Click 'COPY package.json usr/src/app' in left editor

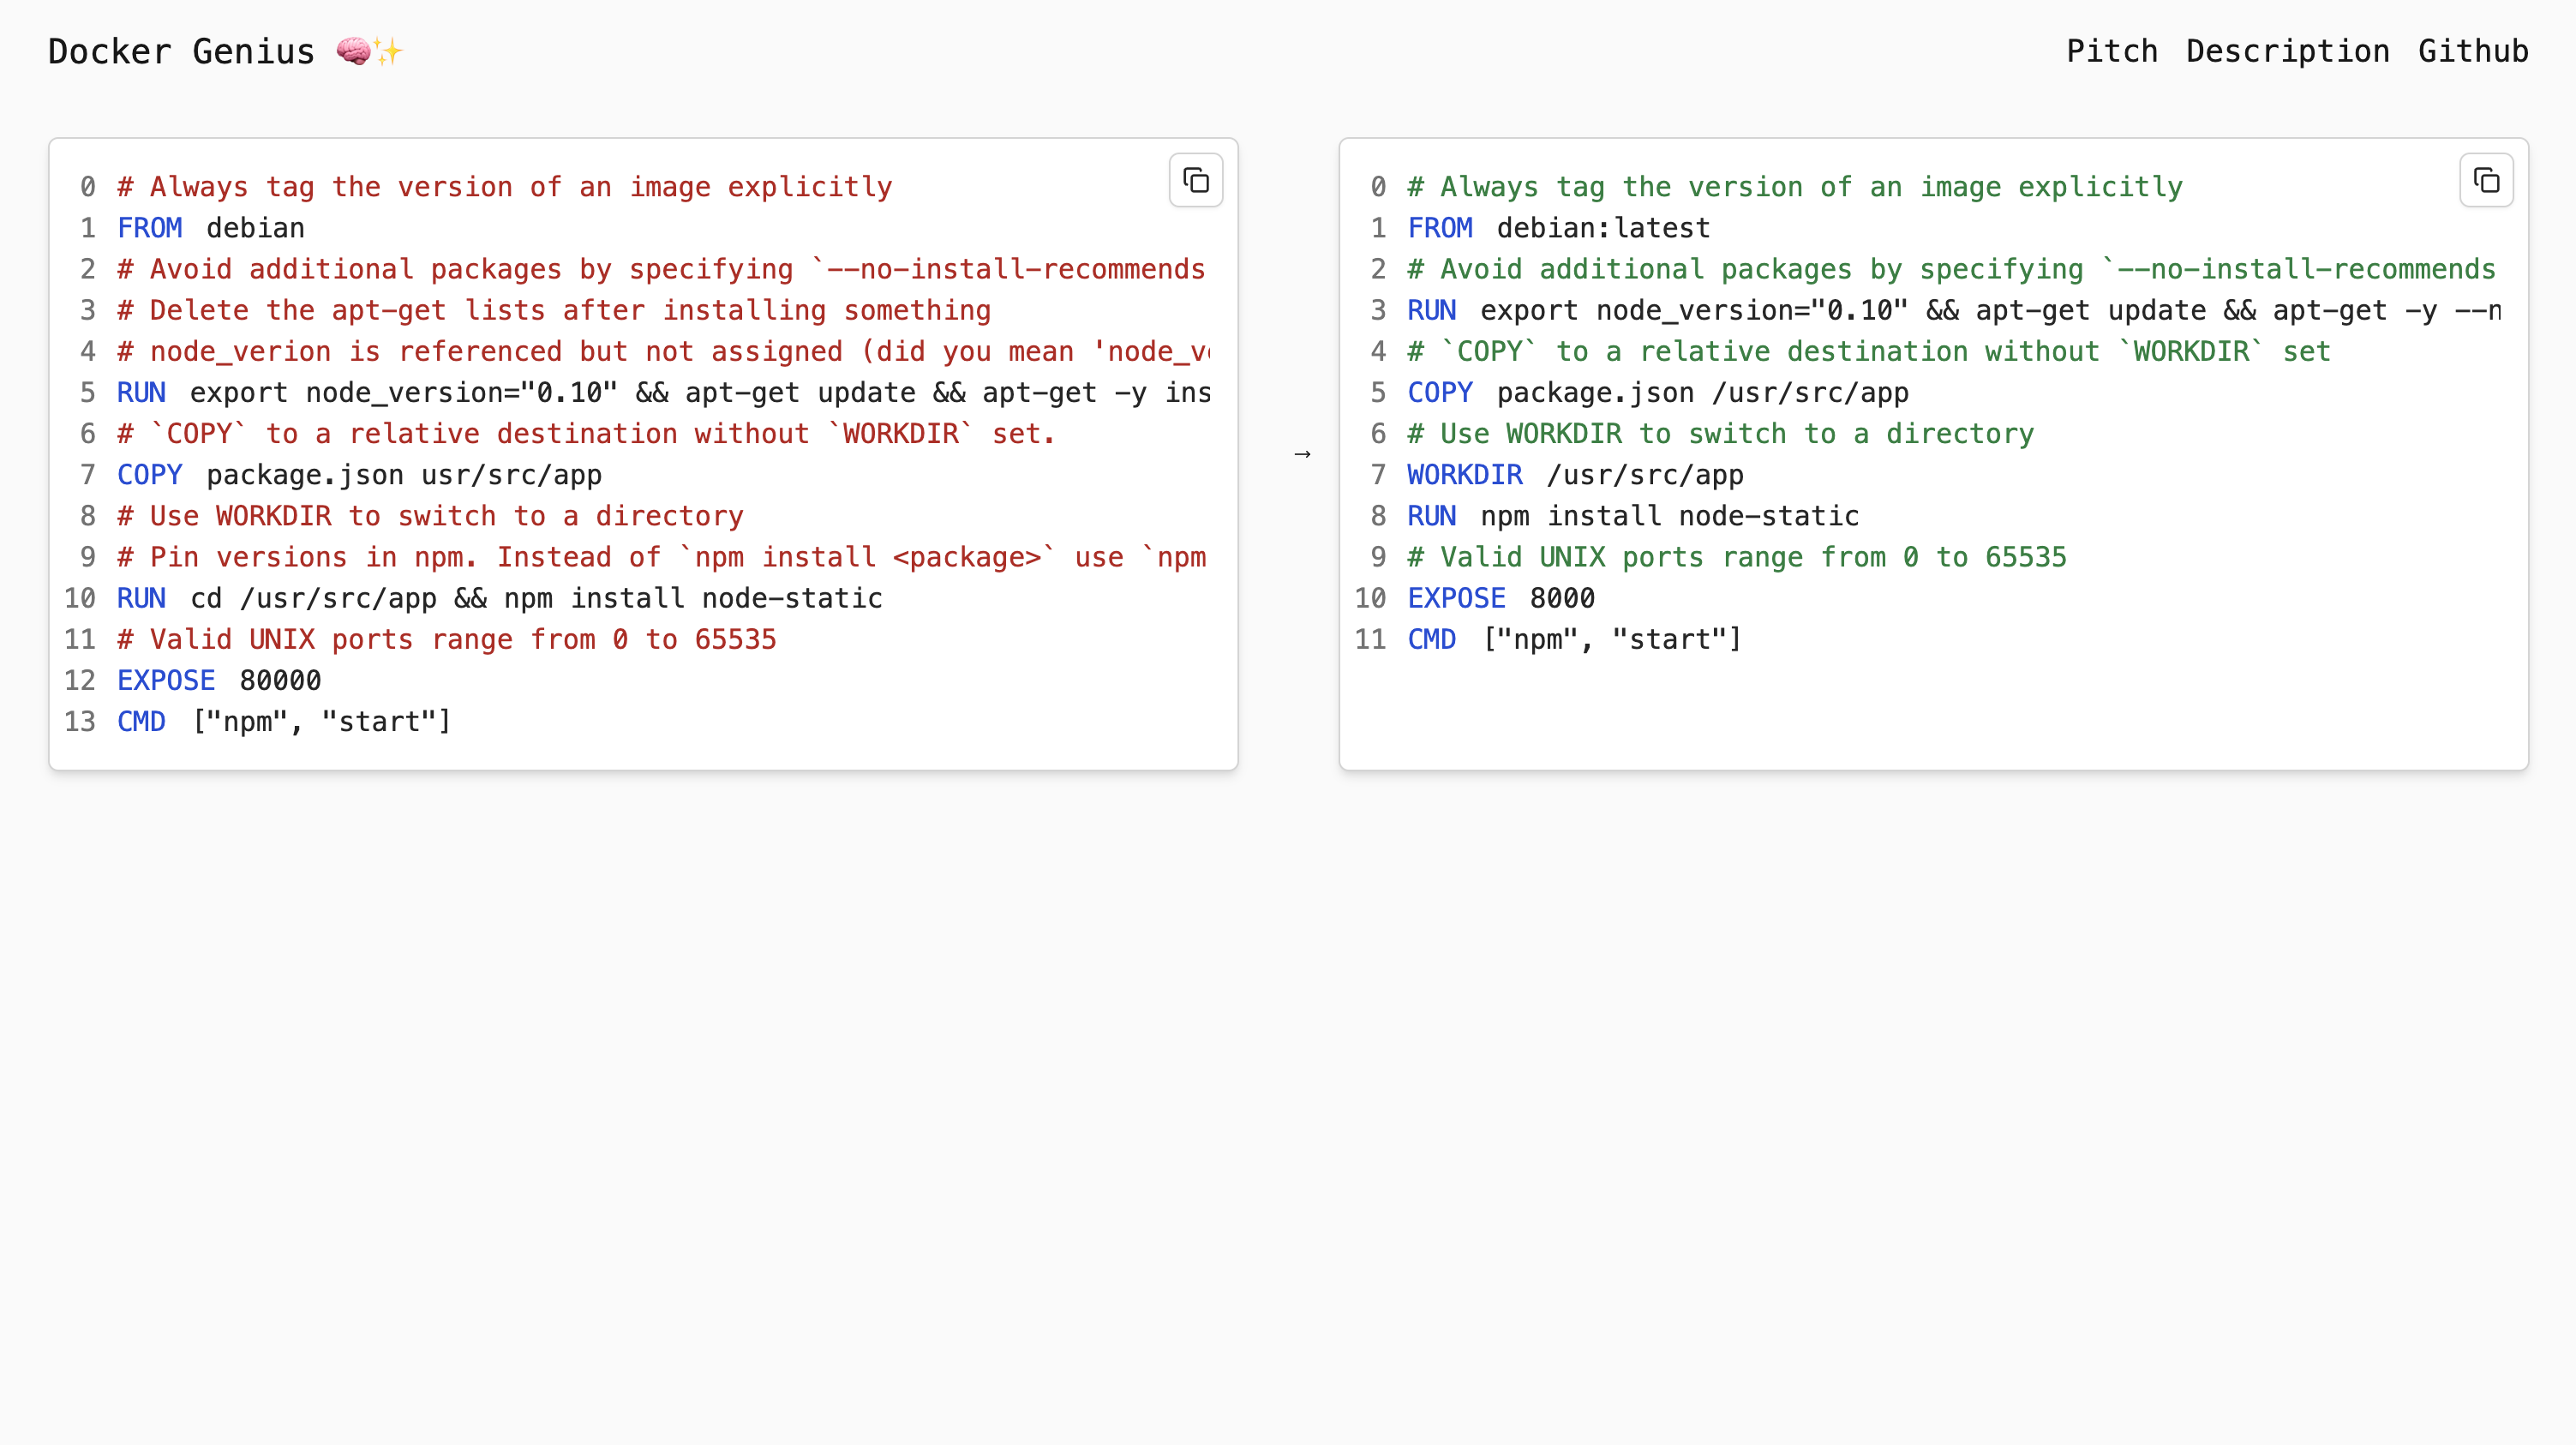(x=359, y=475)
